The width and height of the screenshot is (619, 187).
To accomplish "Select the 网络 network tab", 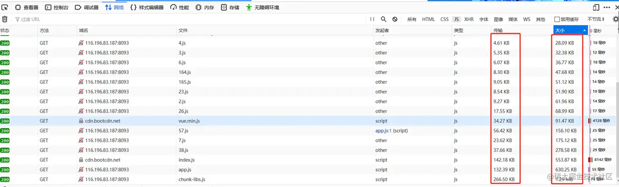I will pos(114,7).
